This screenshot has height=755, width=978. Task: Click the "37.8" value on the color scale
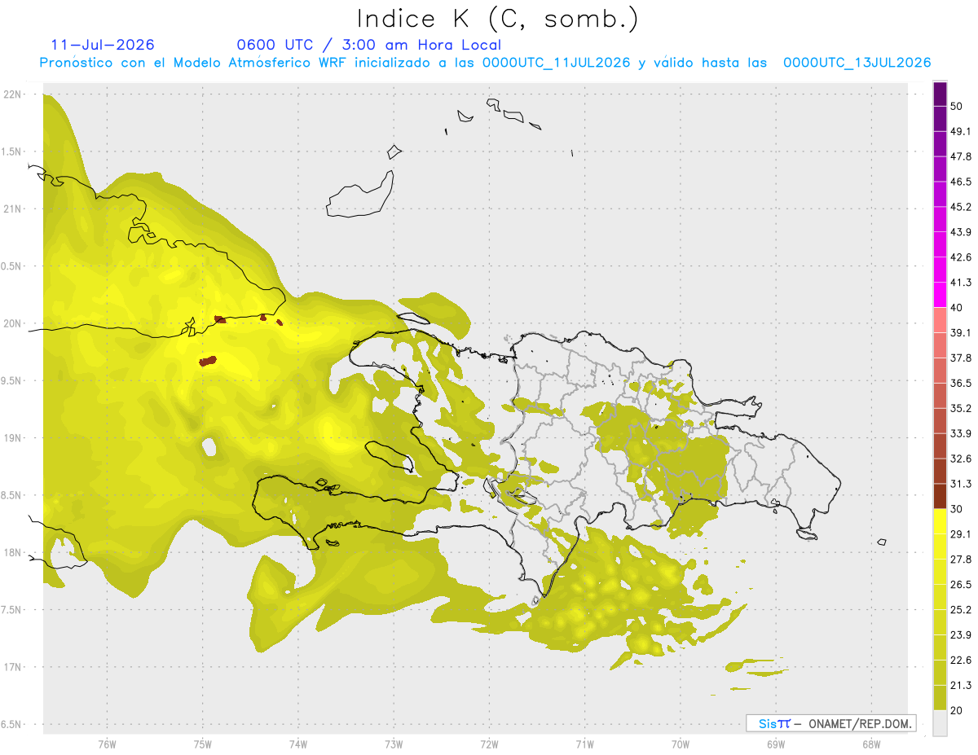tap(961, 358)
